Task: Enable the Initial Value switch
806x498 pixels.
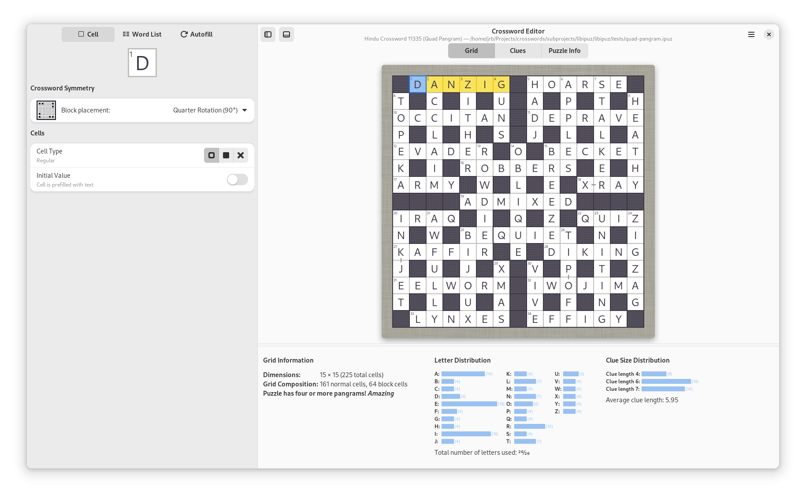Action: 237,180
